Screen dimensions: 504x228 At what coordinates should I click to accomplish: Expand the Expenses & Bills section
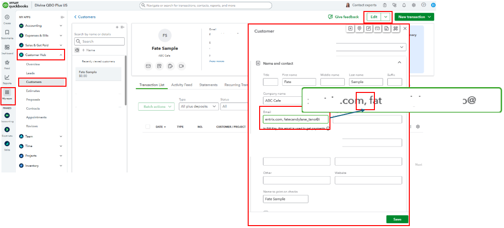point(61,35)
